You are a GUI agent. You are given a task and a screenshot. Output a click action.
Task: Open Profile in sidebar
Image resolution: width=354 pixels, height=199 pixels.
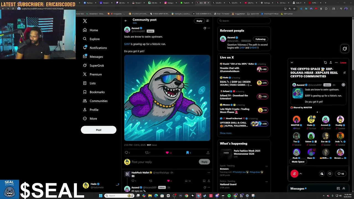[x=91, y=110]
